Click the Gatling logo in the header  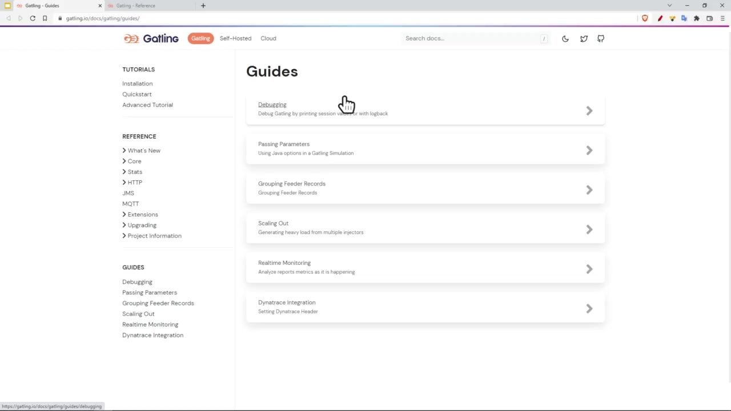pos(151,38)
